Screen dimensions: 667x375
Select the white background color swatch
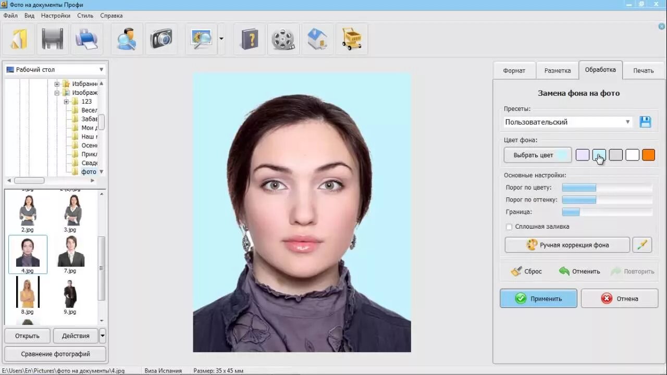[632, 155]
